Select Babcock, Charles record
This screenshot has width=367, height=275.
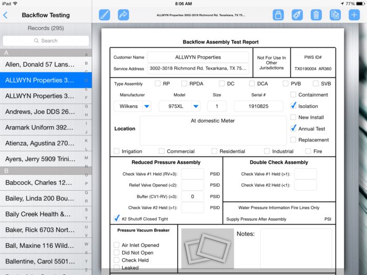[x=46, y=182]
